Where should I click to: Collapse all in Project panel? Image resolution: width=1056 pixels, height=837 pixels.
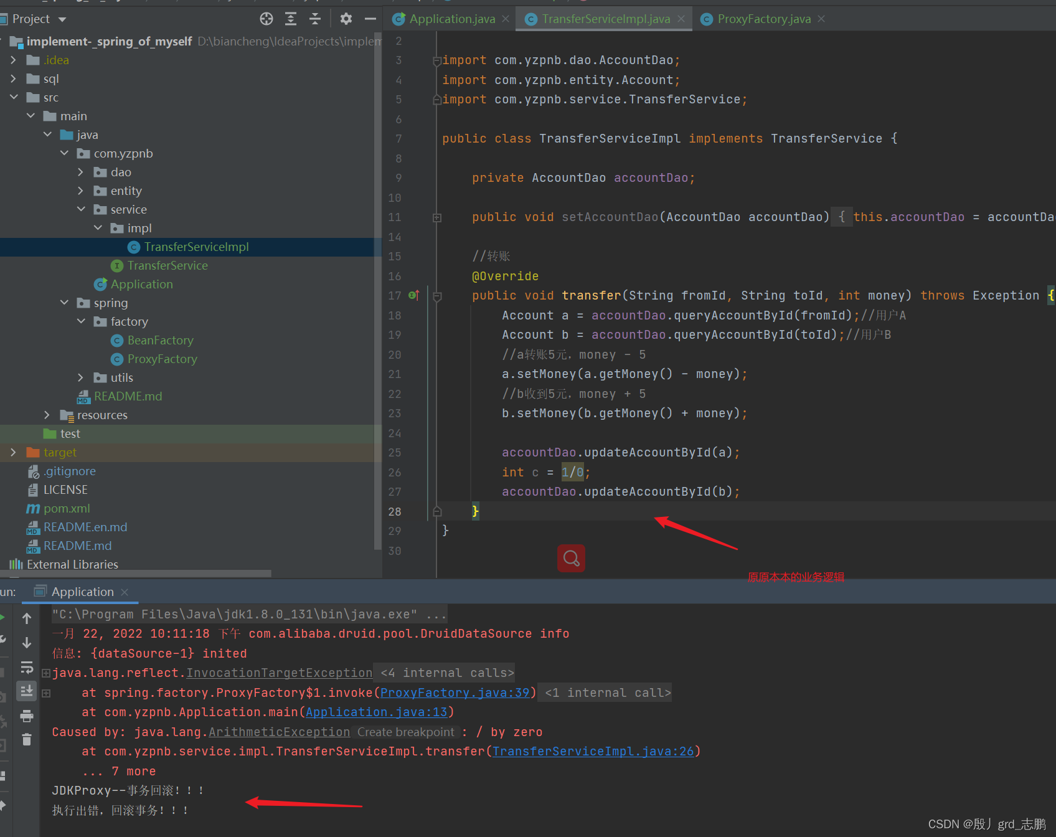pos(315,19)
